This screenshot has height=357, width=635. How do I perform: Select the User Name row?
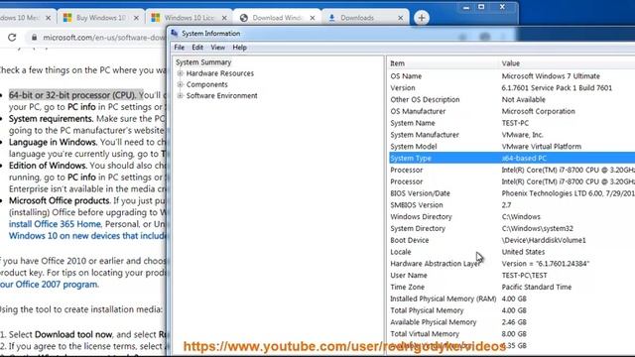click(x=512, y=276)
